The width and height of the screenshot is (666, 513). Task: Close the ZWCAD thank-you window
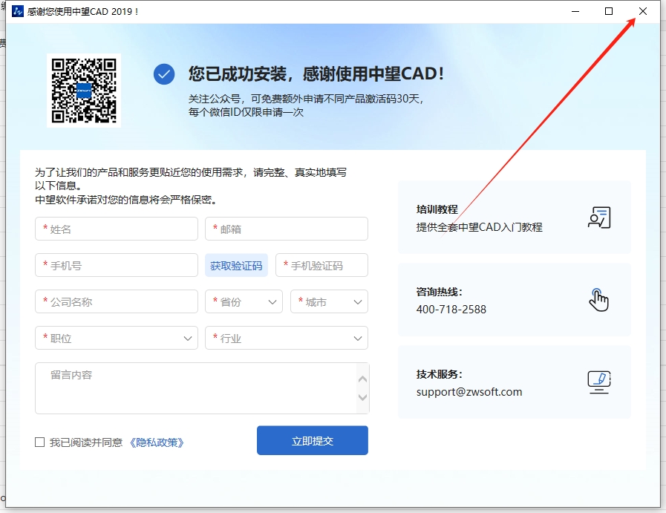pos(643,11)
